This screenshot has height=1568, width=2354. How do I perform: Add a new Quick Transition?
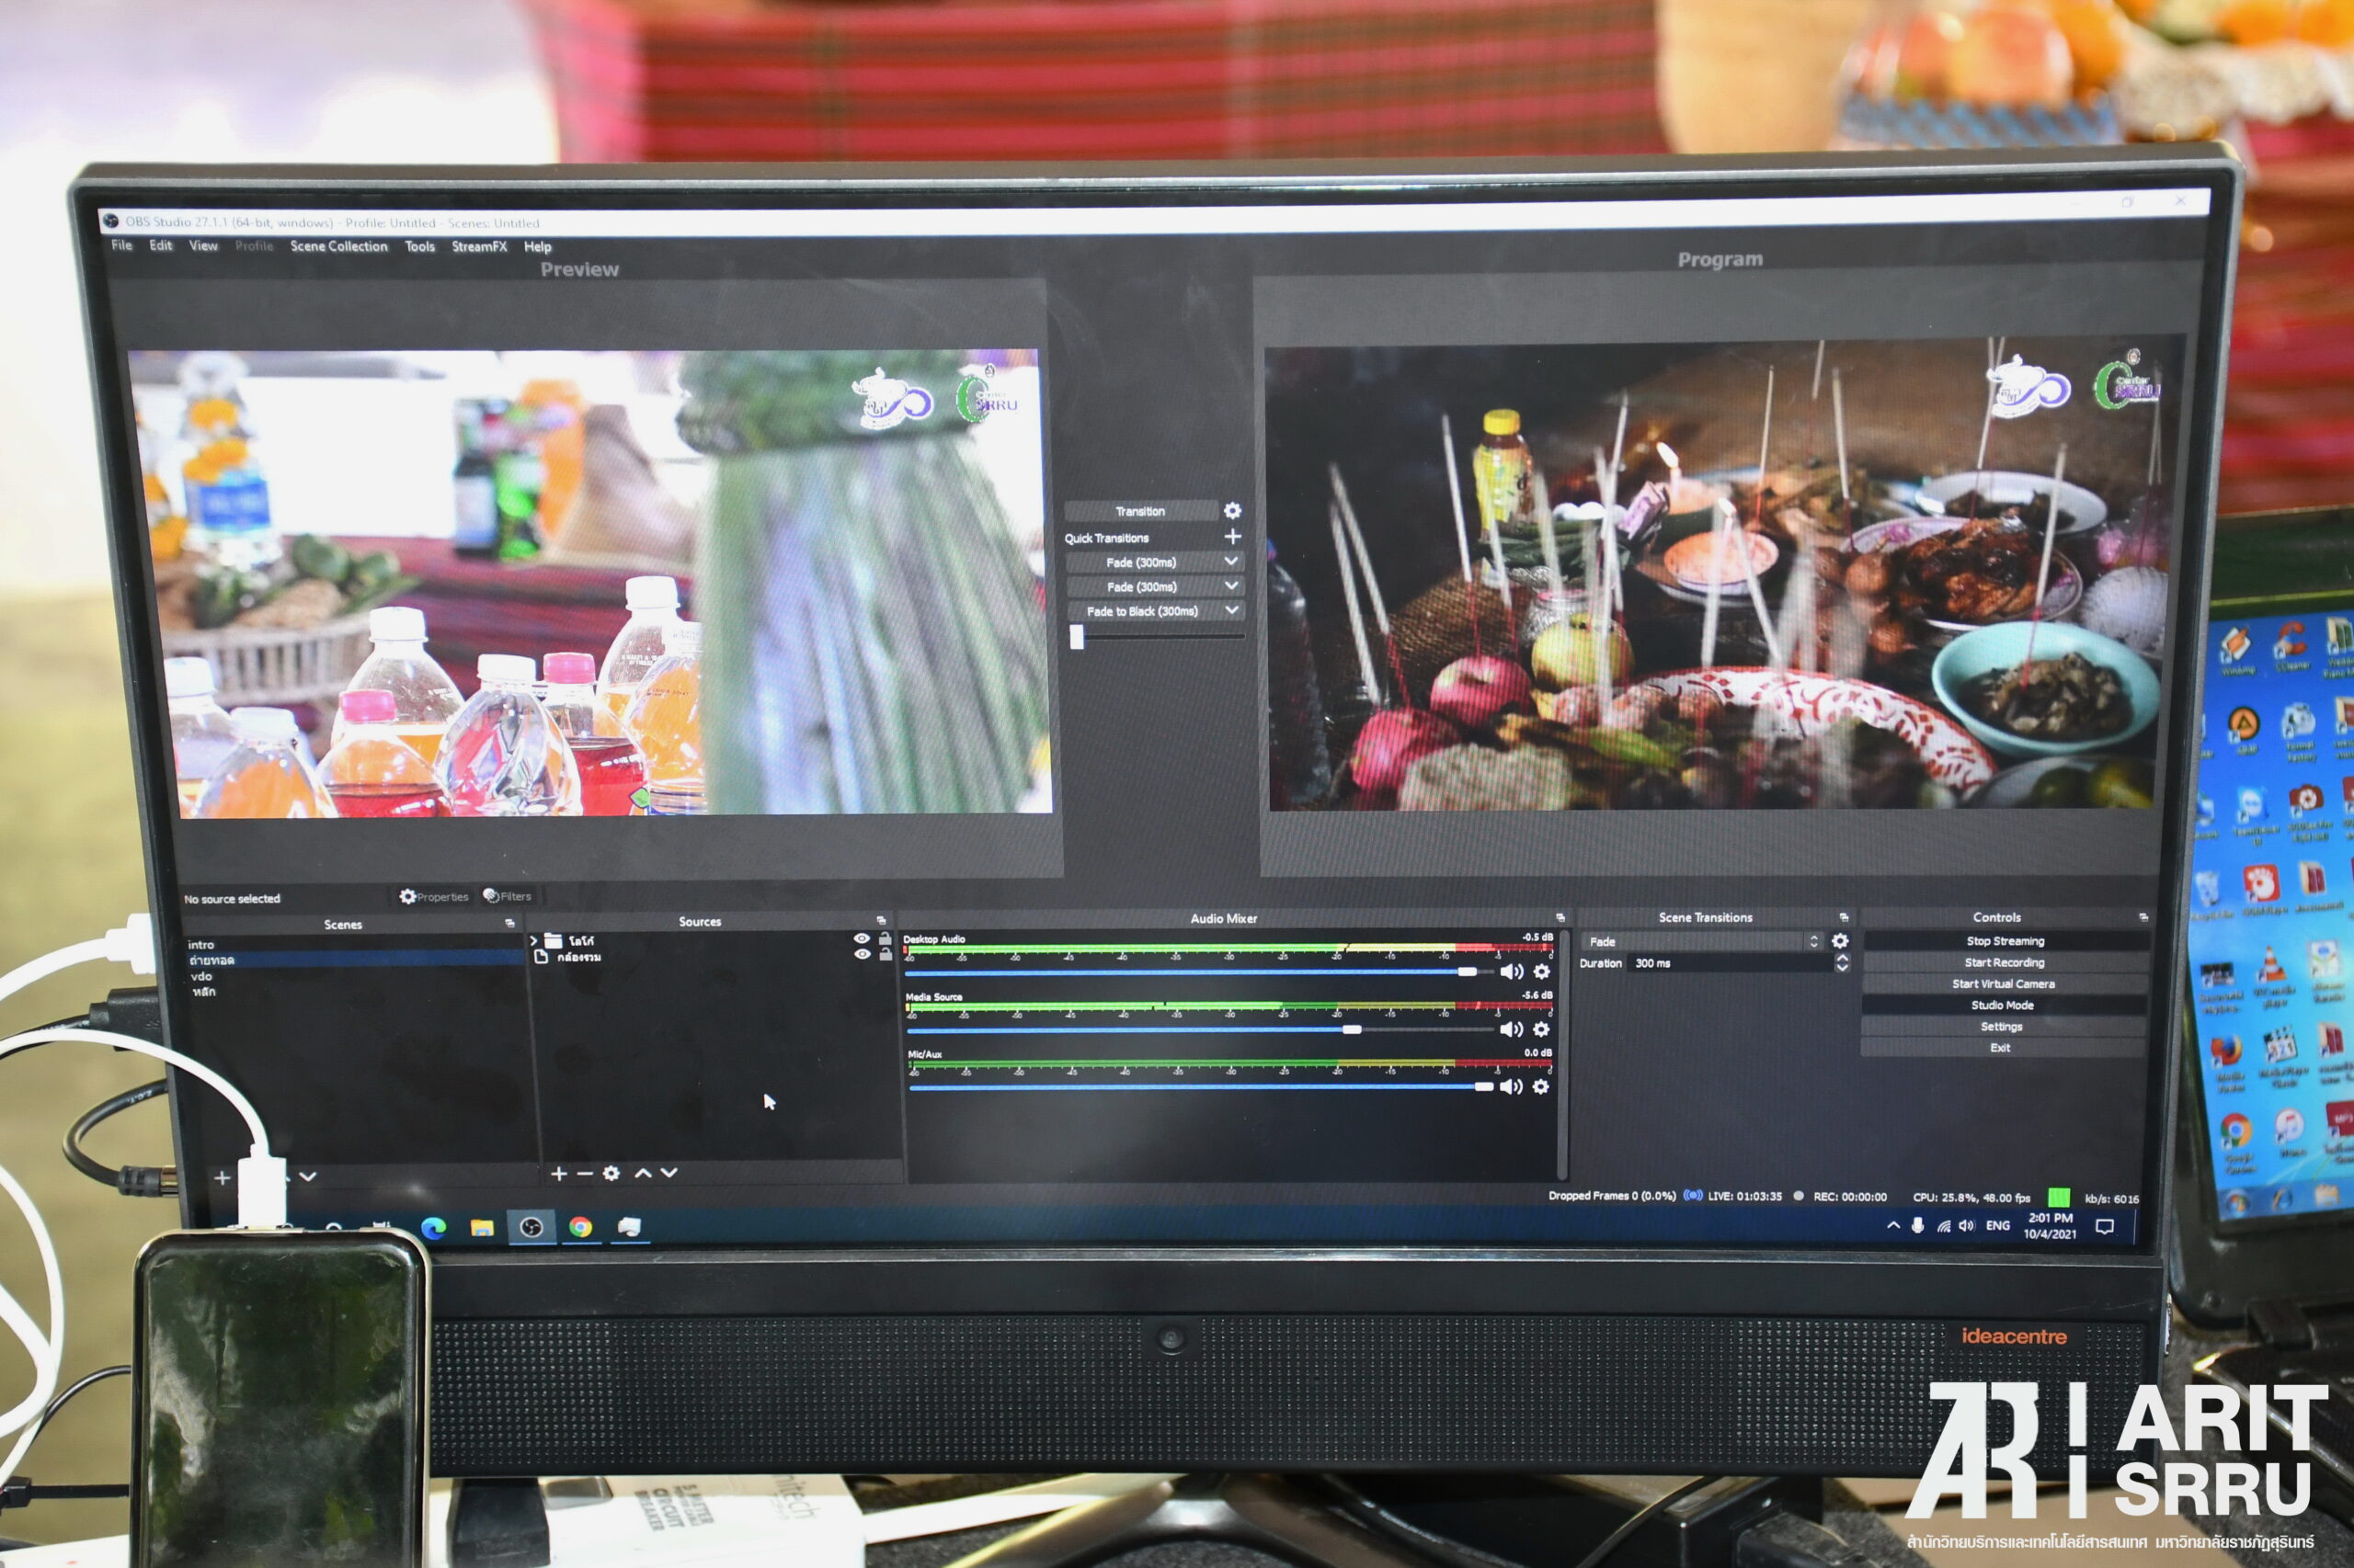coord(1232,537)
